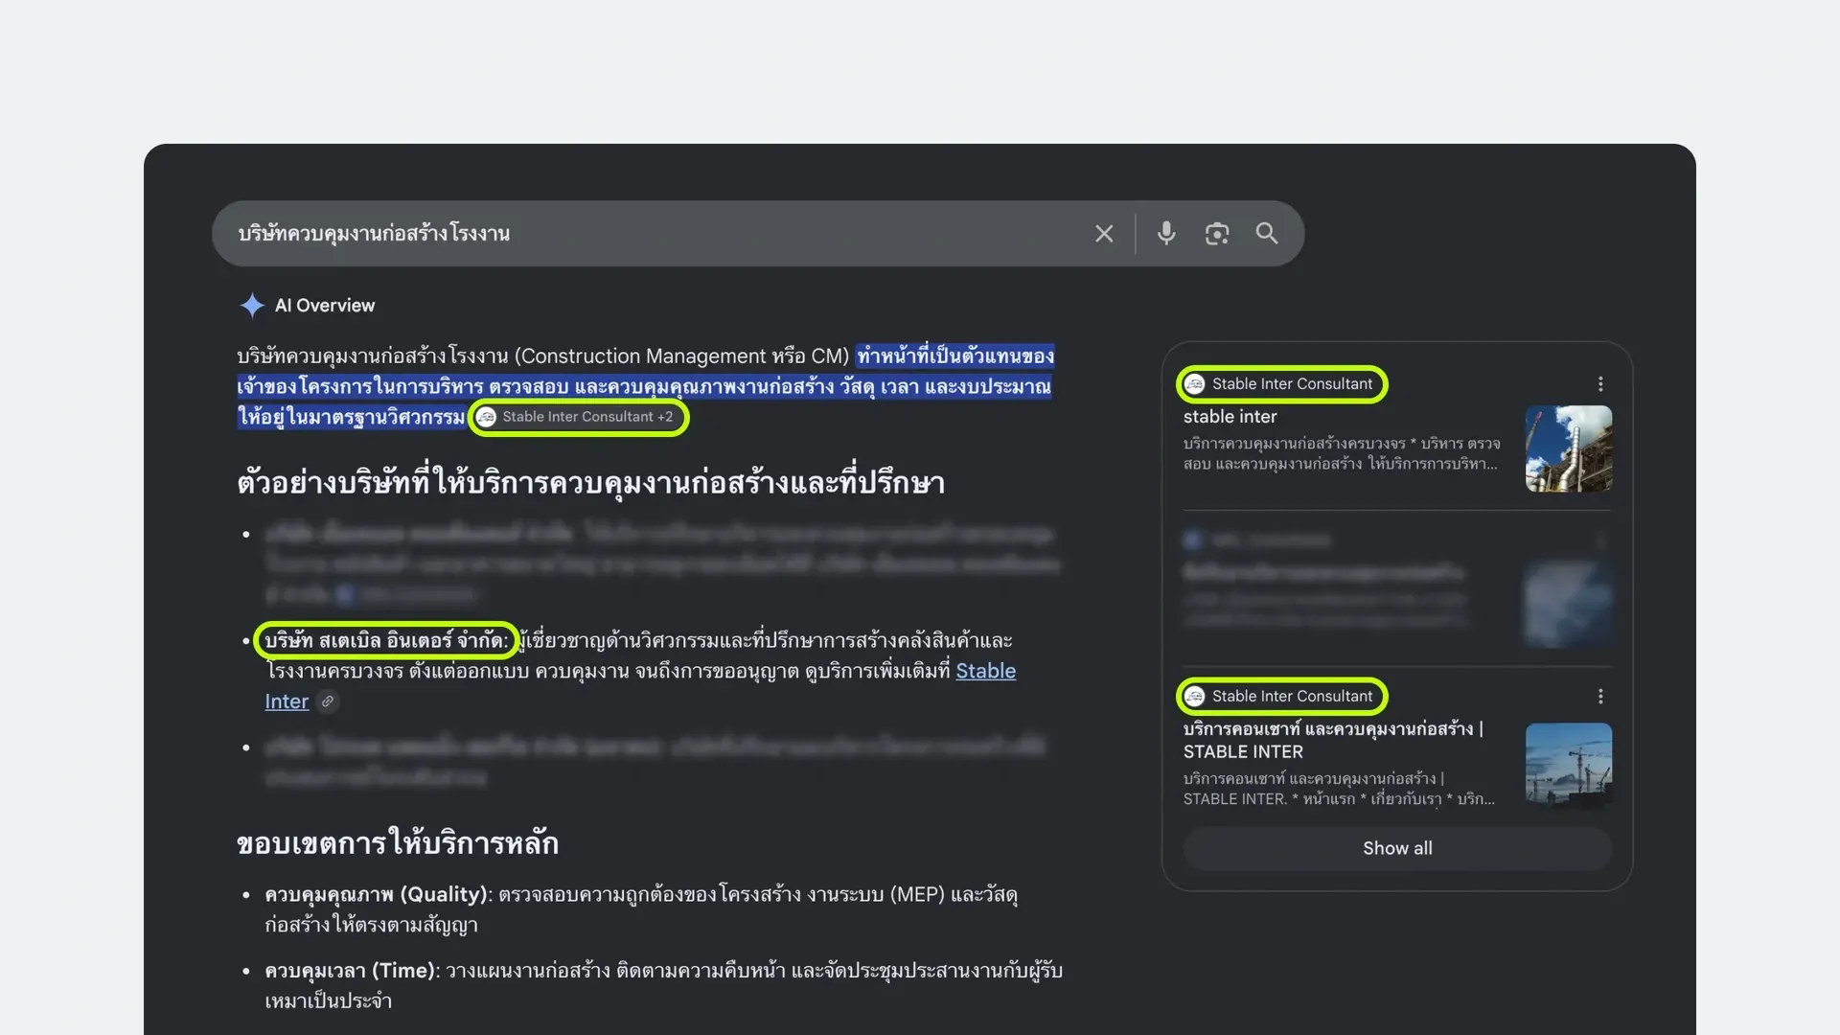Click the site favicon on first source card
The height and width of the screenshot is (1035, 1840).
click(1194, 384)
